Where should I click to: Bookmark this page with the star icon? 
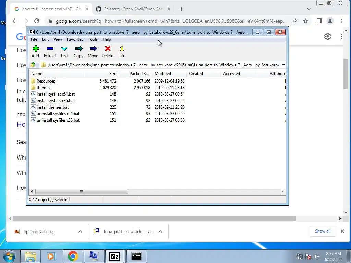tap(305, 21)
